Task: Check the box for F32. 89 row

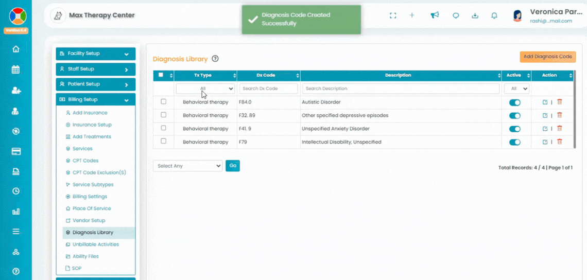Action: point(163,115)
